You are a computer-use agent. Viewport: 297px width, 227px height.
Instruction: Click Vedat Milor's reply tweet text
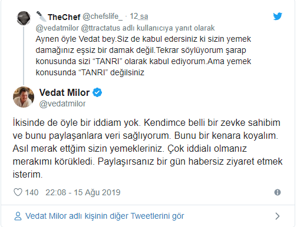pyautogui.click(x=147, y=148)
